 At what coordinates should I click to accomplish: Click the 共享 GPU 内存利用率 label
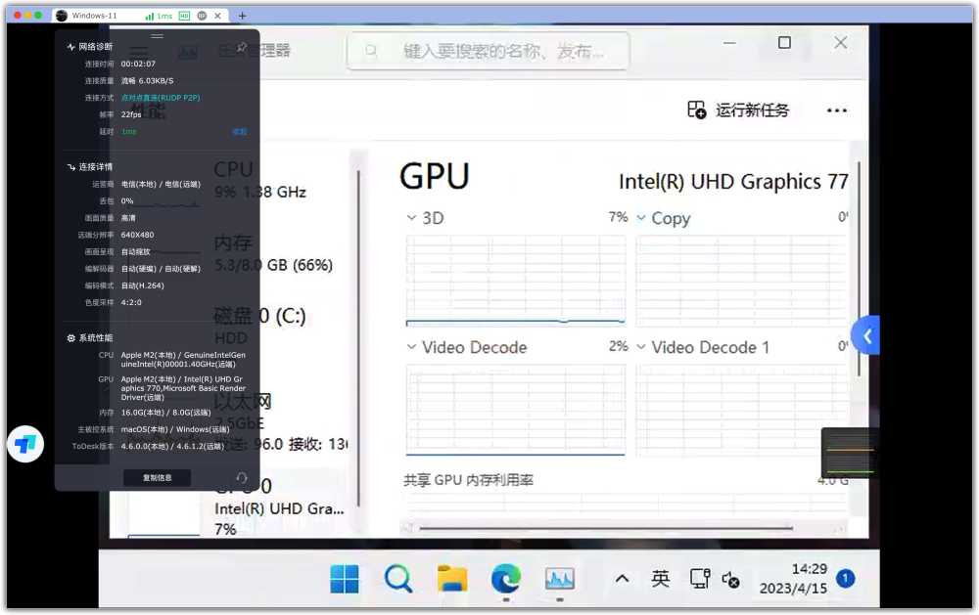[x=468, y=480]
